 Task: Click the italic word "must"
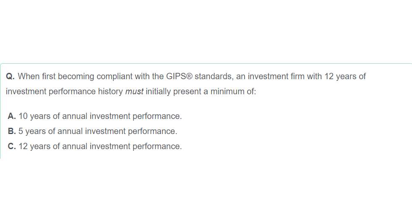point(134,91)
